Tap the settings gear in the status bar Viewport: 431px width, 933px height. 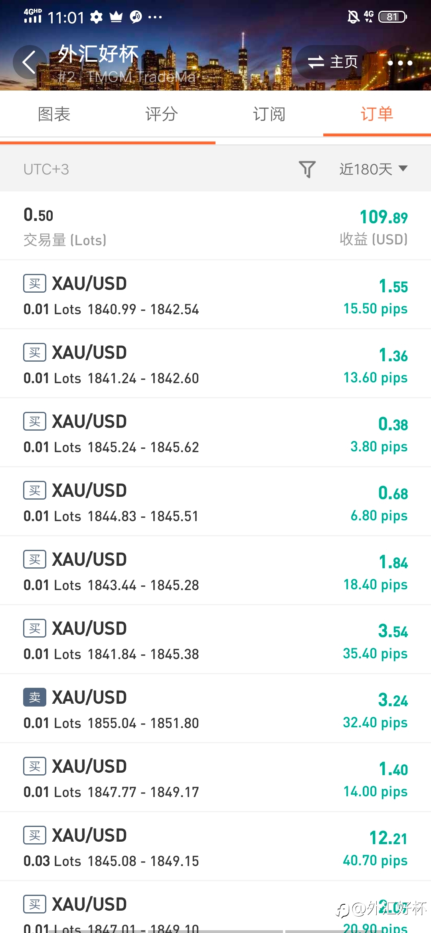pos(96,17)
